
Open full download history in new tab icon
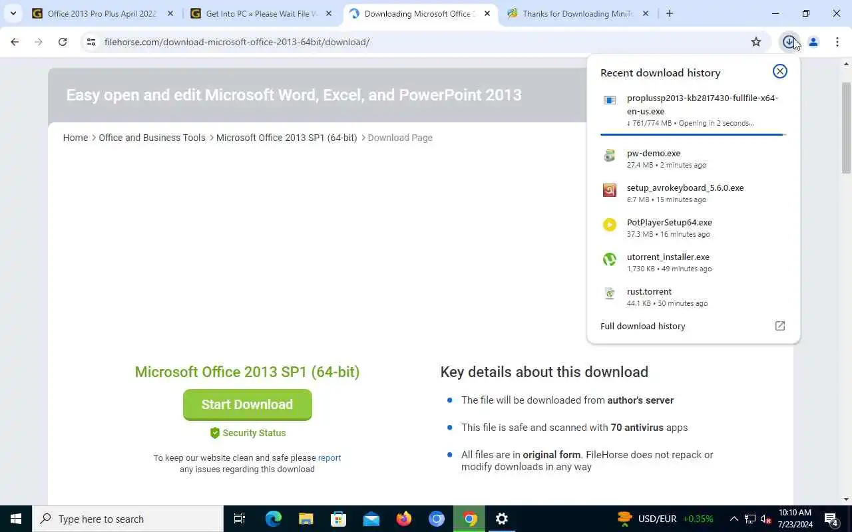(780, 326)
